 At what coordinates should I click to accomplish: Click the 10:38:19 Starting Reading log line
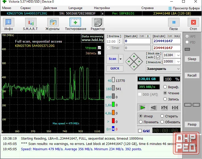tap(82, 139)
